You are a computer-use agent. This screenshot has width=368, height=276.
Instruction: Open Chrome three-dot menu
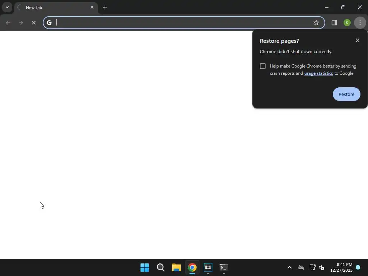click(x=360, y=23)
